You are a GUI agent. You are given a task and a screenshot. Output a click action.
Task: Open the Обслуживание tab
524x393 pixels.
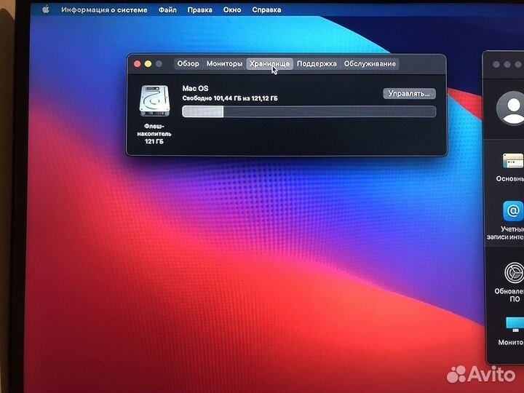tap(370, 64)
